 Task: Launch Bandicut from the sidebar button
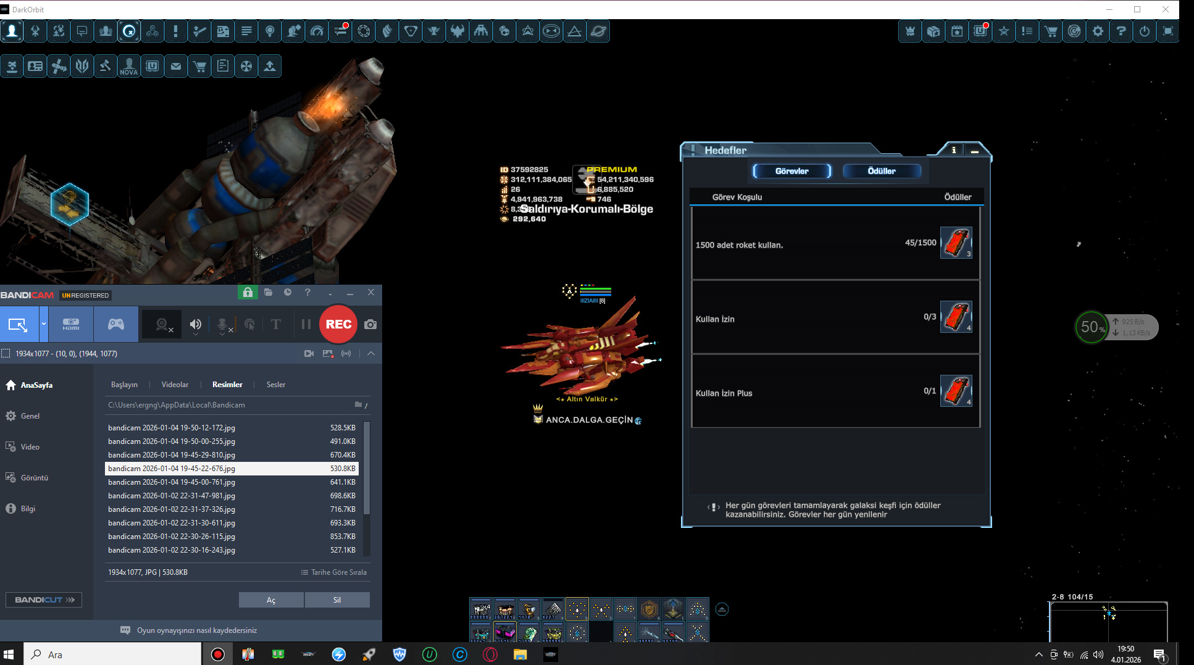(x=44, y=600)
